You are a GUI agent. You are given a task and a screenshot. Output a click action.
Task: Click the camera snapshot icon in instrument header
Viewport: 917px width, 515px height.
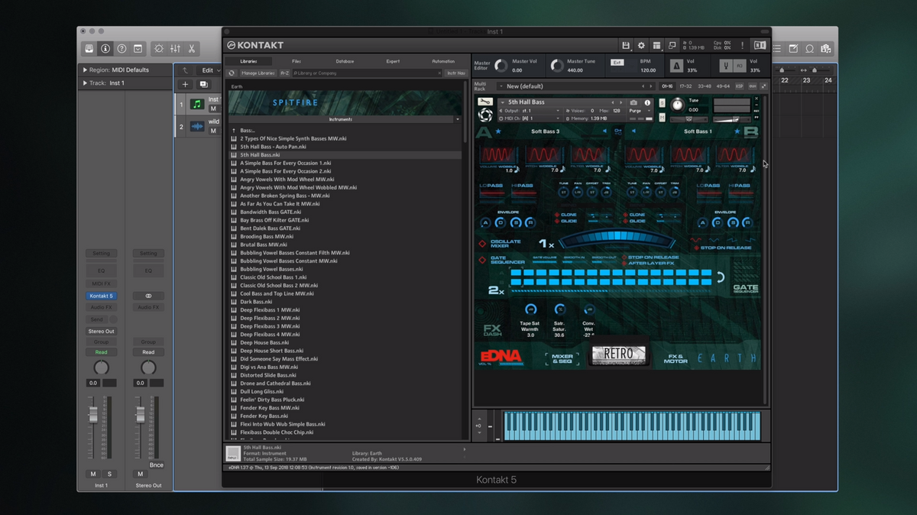(x=633, y=102)
